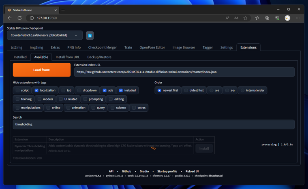Open the Favorites list icon
Screen dimensions: 308x189
click(257, 18)
